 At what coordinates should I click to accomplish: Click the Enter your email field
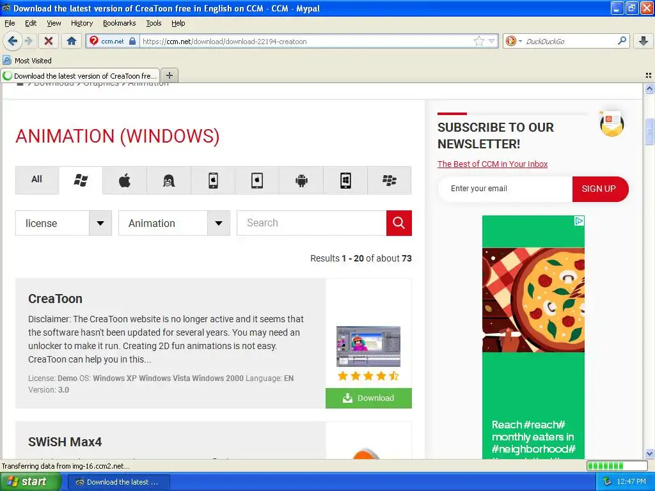(x=505, y=189)
